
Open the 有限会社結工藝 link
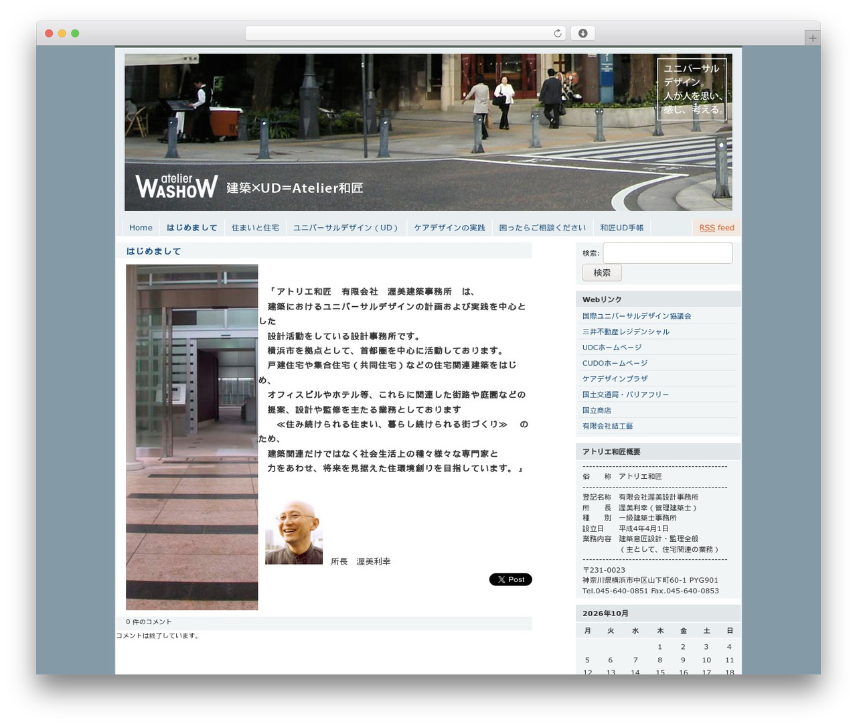click(x=608, y=426)
